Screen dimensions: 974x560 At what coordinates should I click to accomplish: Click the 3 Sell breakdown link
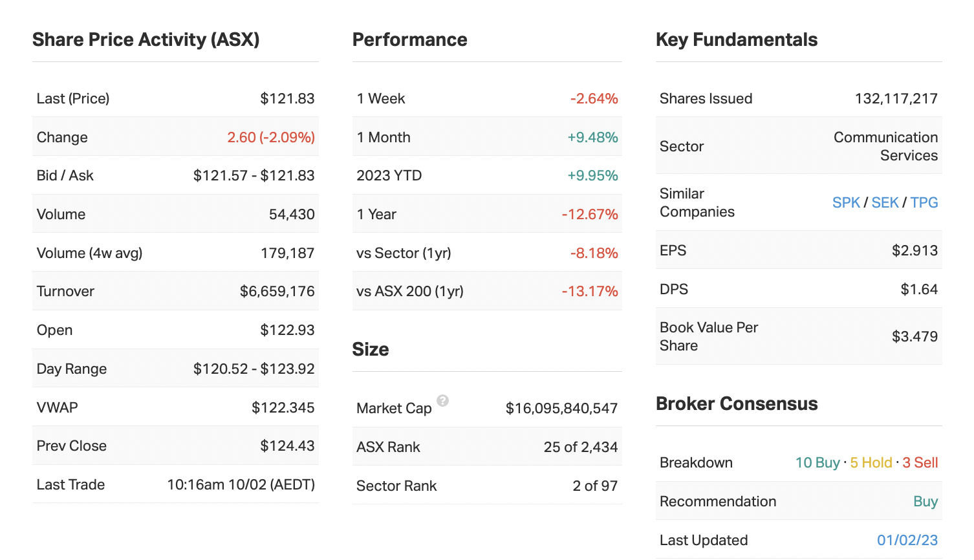tap(920, 462)
